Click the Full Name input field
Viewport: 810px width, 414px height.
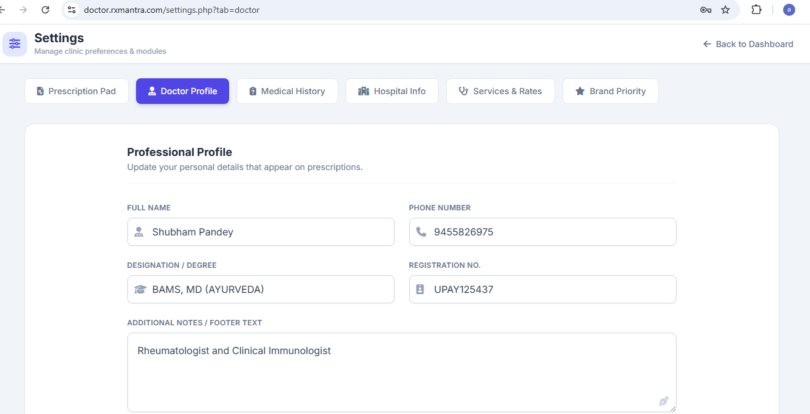pyautogui.click(x=270, y=232)
